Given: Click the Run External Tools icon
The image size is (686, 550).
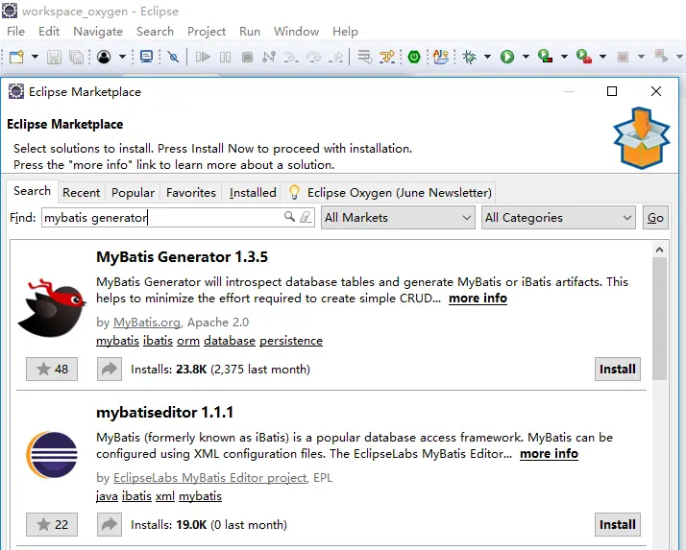Looking at the screenshot, I should click(x=584, y=57).
